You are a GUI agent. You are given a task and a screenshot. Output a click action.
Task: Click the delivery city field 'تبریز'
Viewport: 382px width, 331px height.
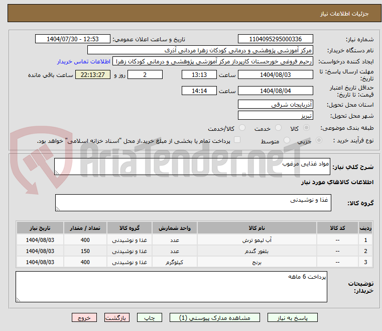click(275, 116)
